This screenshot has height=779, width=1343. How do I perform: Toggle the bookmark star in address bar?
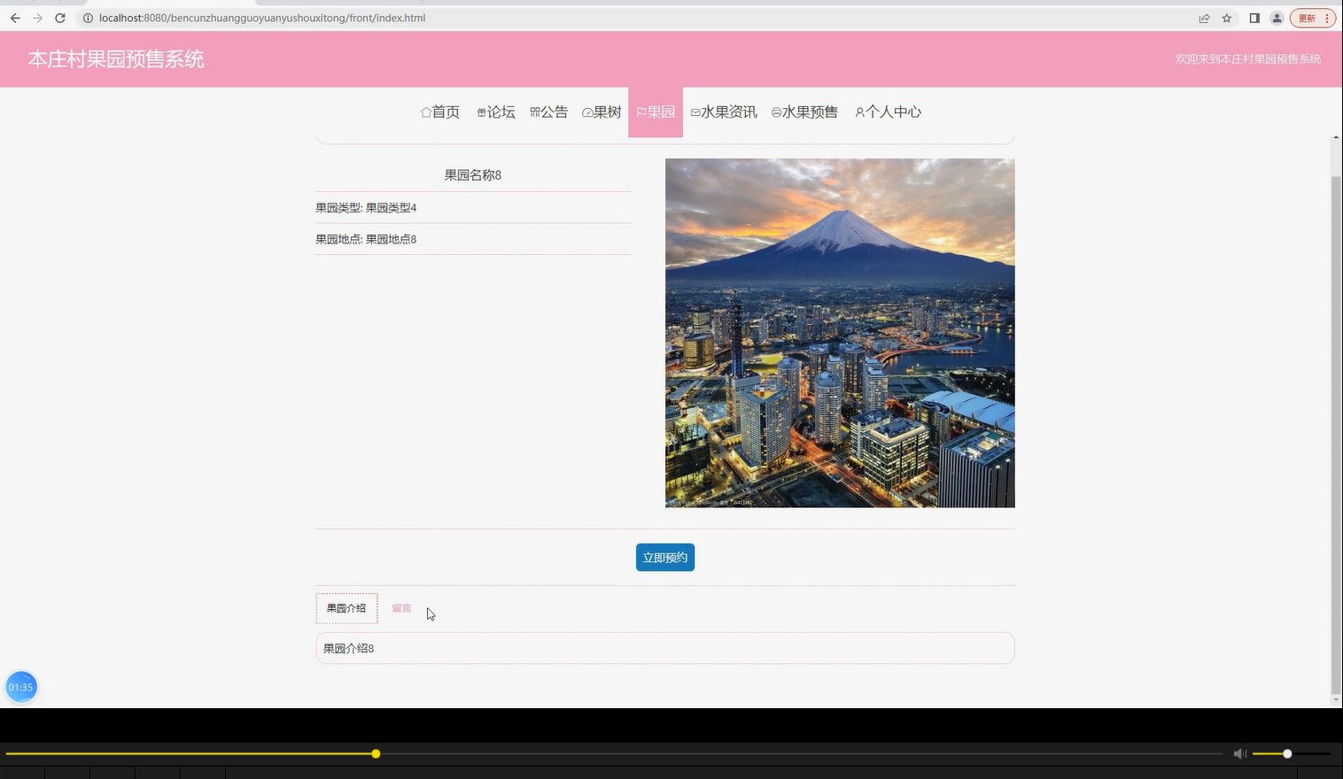[x=1227, y=18]
